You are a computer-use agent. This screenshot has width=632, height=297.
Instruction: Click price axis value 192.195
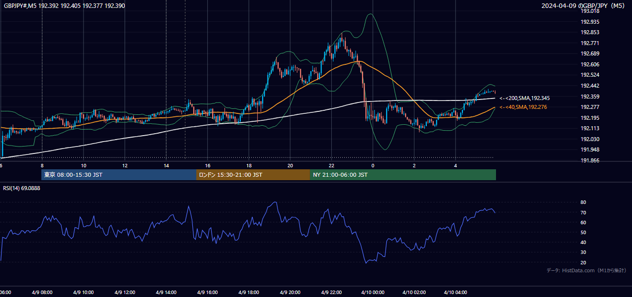tap(589, 118)
